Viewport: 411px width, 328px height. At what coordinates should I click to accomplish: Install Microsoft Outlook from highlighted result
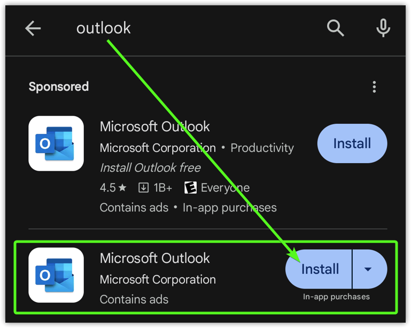pos(319,269)
